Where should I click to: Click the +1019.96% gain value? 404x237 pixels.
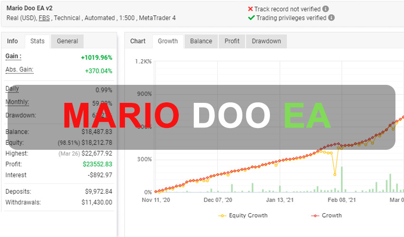[x=96, y=57]
